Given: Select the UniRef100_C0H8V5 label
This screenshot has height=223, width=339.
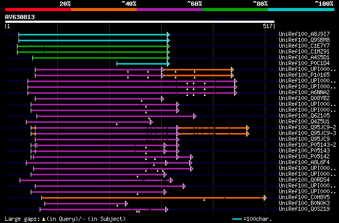Looking at the screenshot, I should coord(304,198).
